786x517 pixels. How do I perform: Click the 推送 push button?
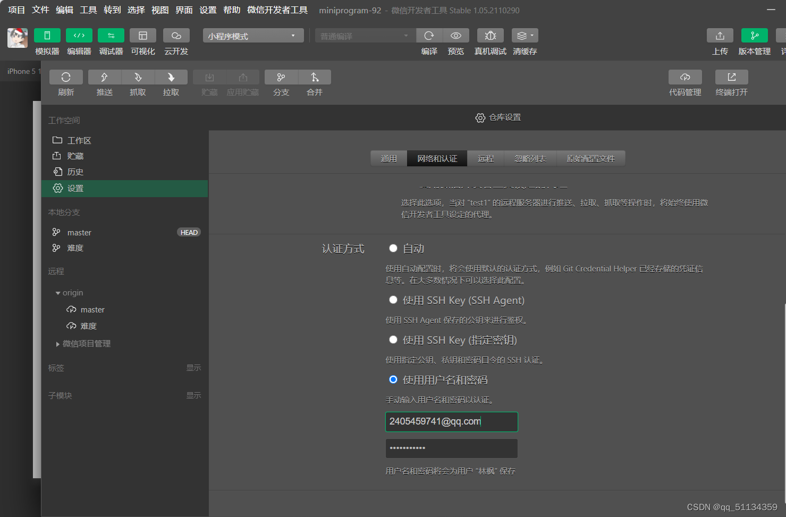coord(105,77)
